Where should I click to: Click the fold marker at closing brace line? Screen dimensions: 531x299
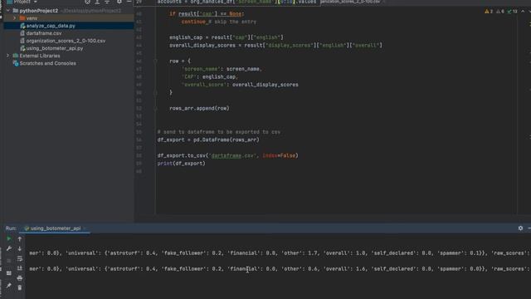155,92
